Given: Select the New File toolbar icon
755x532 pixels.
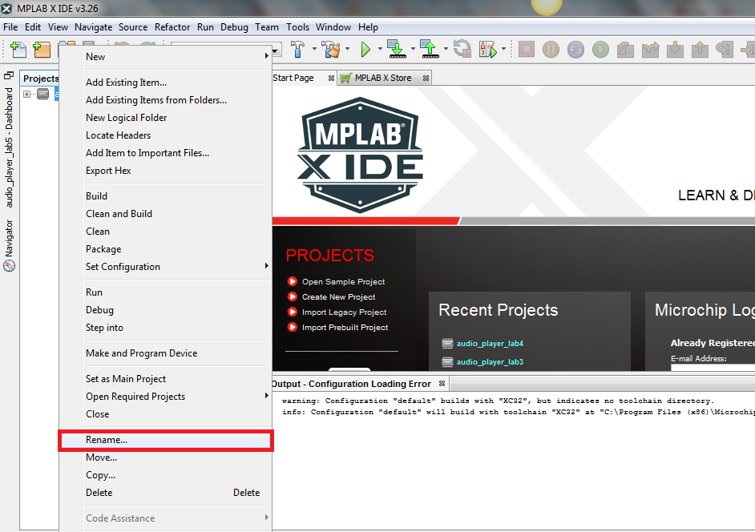Looking at the screenshot, I should pyautogui.click(x=17, y=50).
